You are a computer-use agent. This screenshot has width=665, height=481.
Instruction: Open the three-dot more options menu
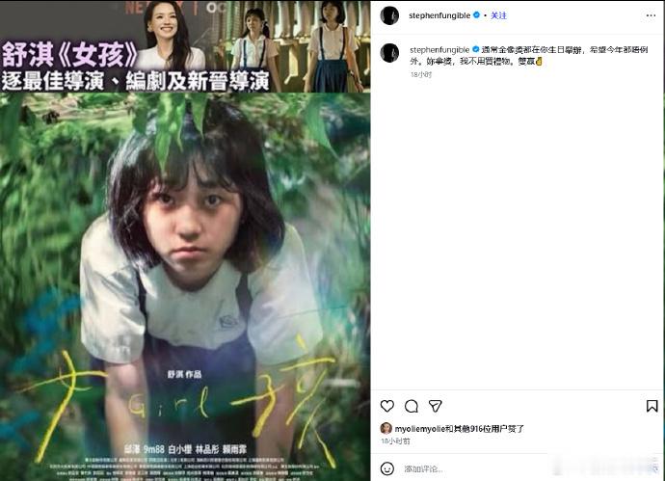[x=651, y=15]
